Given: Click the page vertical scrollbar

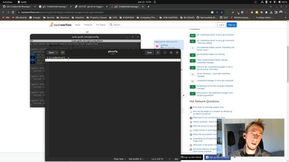Looking at the screenshot, I should 288,64.
